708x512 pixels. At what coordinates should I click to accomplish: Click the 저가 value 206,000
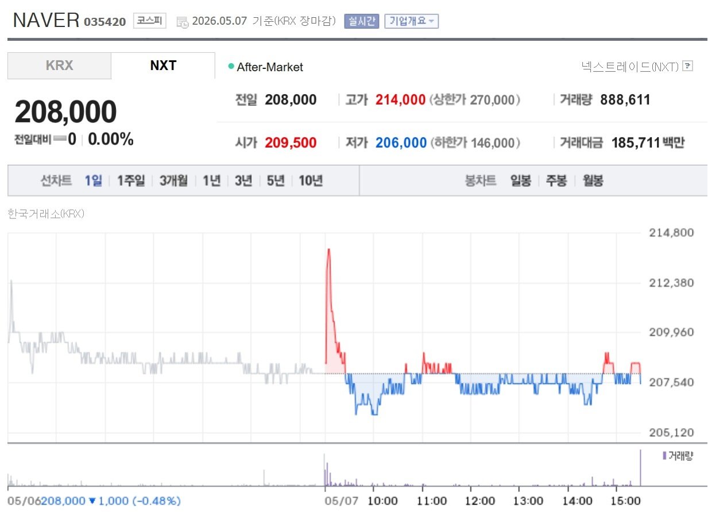(401, 143)
